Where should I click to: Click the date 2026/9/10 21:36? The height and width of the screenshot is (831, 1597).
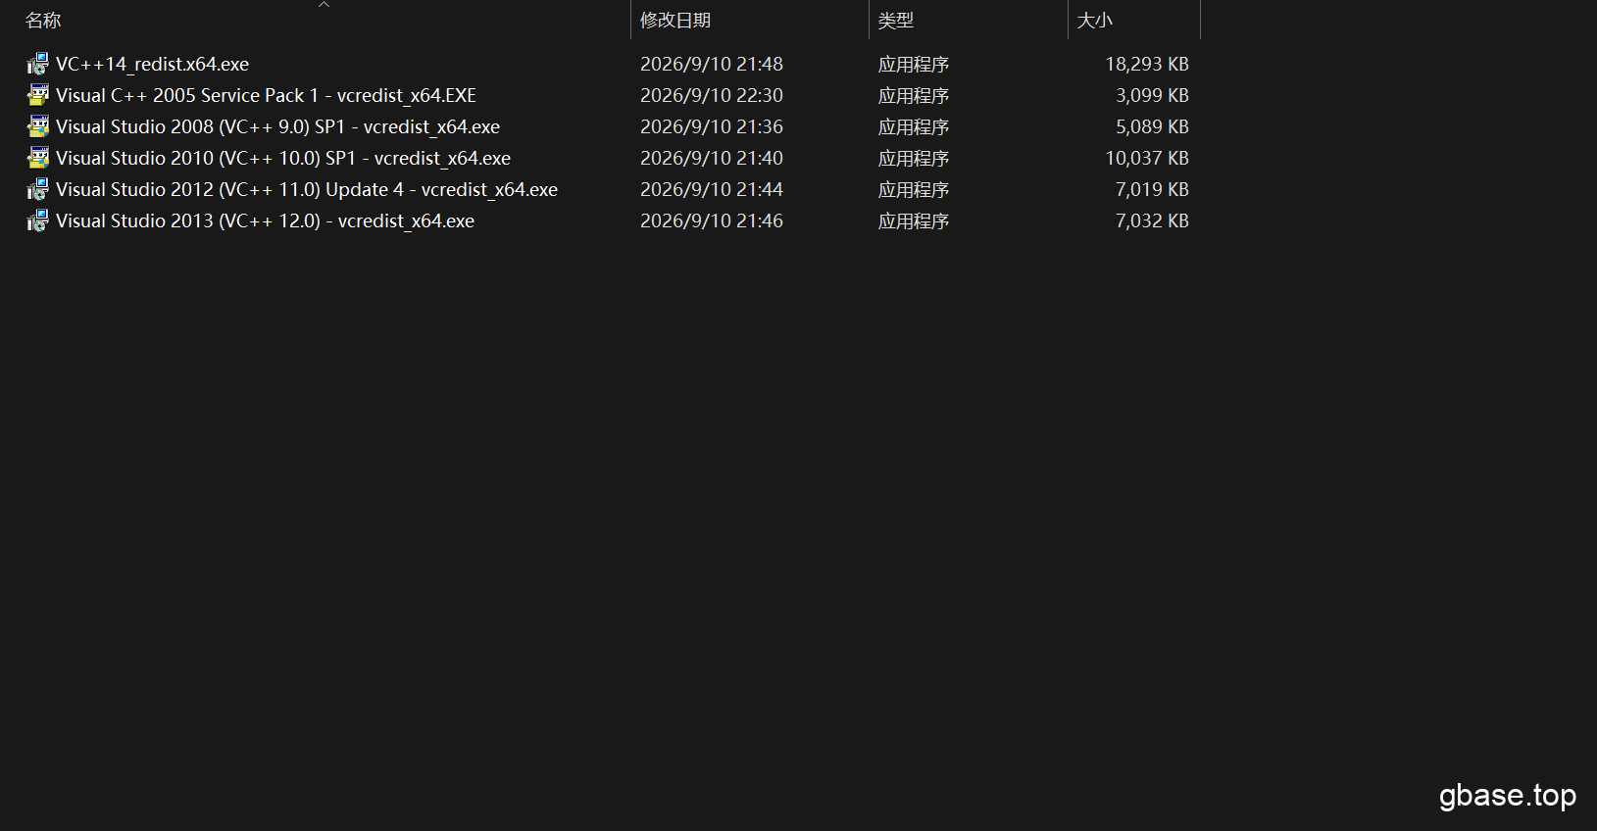712,126
